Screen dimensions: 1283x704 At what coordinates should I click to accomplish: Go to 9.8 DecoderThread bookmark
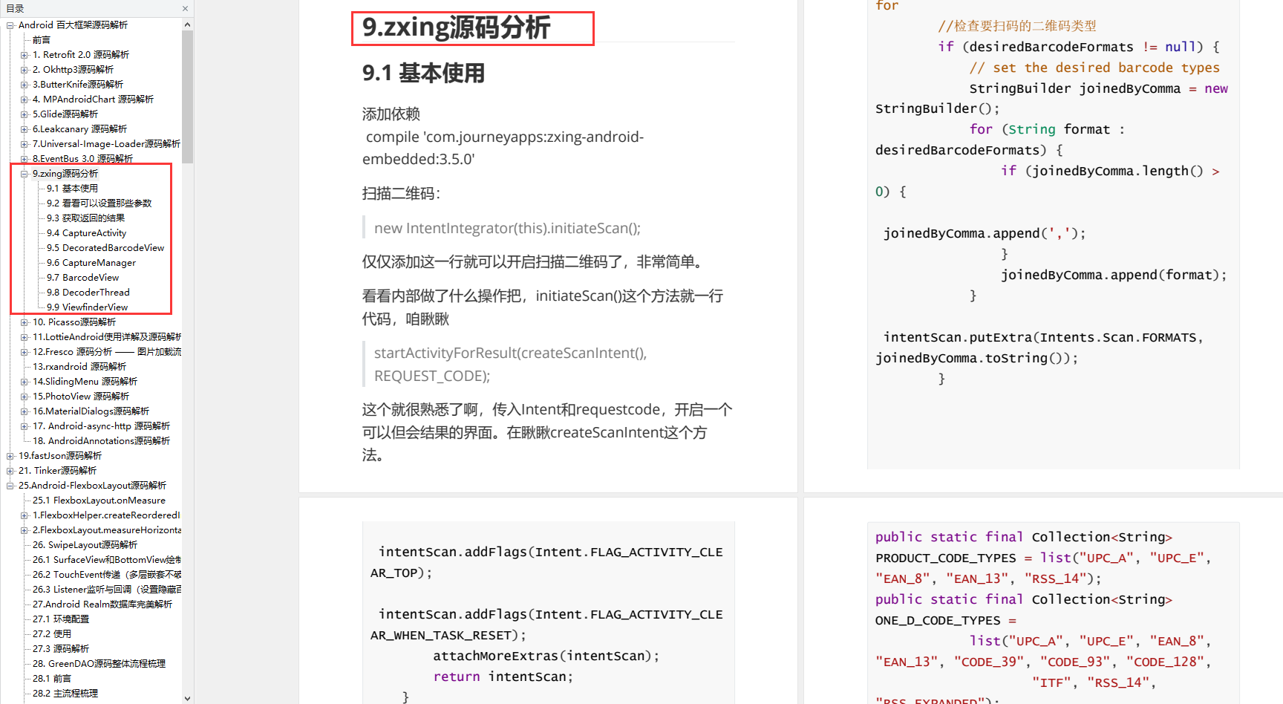click(x=88, y=293)
